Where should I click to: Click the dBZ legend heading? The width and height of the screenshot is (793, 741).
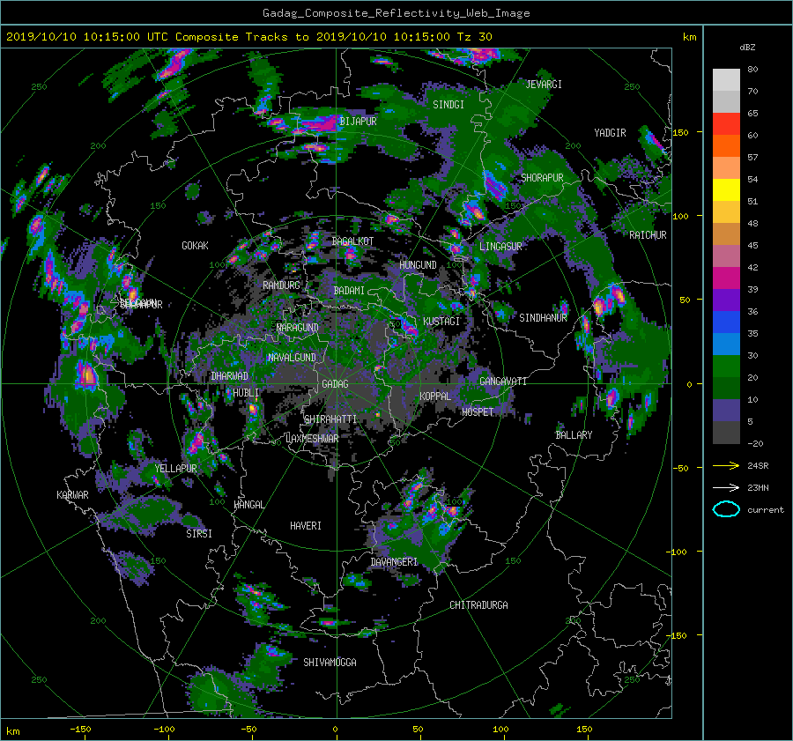pos(747,48)
